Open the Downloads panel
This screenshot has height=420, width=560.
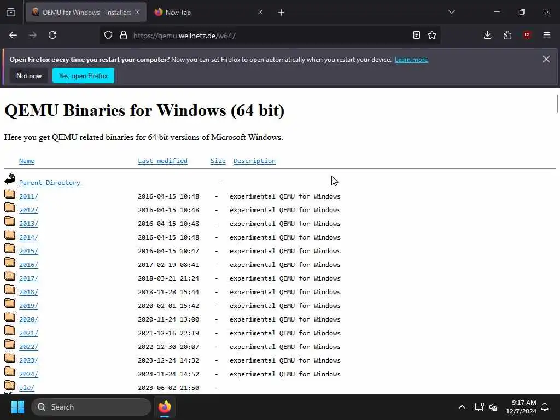click(487, 35)
